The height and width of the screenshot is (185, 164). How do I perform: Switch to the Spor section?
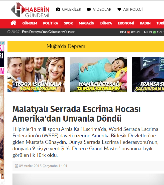coord(68,23)
